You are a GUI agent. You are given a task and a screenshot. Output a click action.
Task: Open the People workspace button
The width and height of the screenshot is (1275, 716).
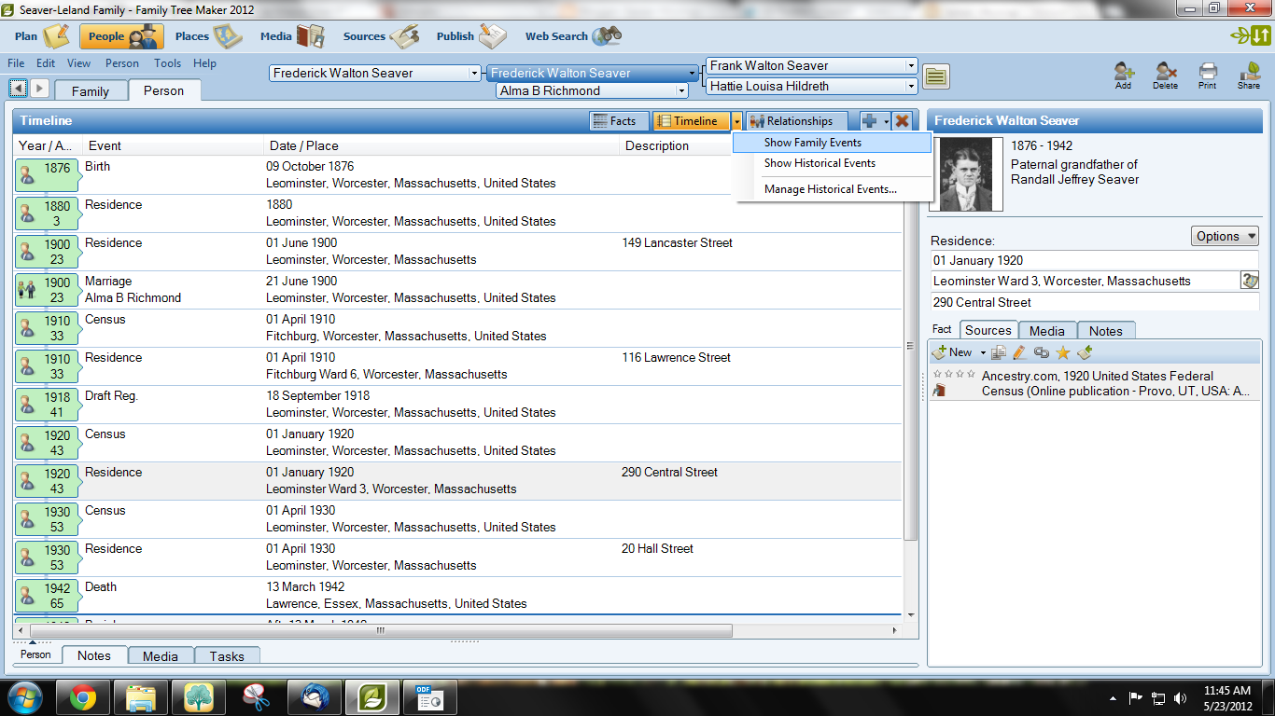121,36
